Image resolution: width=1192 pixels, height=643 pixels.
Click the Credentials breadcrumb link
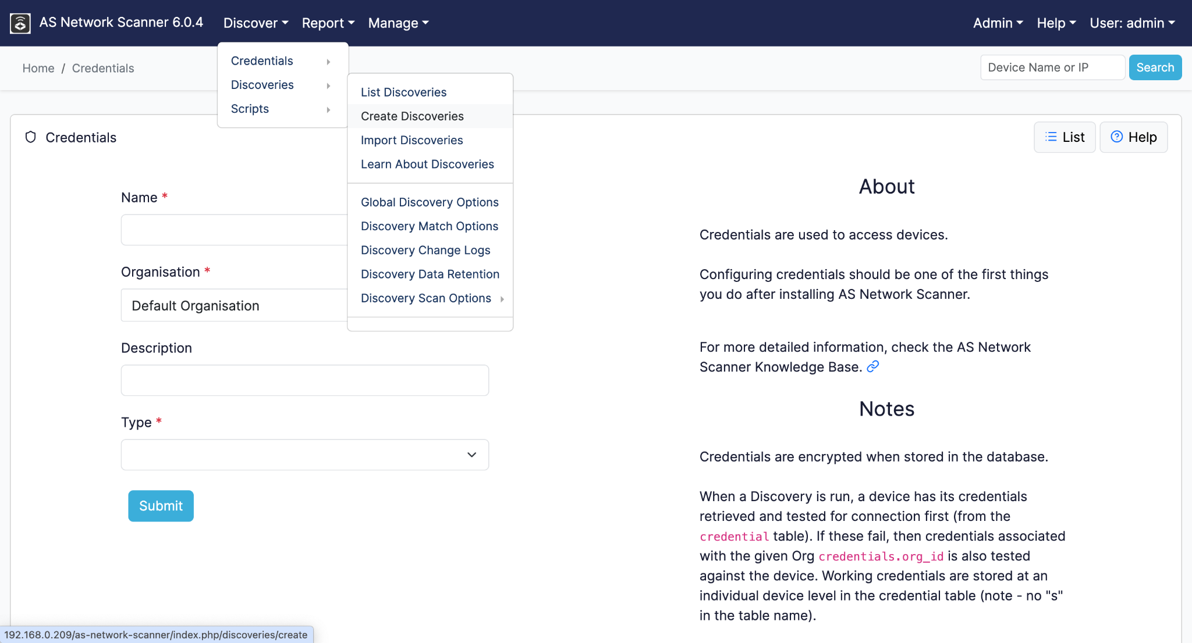point(103,68)
